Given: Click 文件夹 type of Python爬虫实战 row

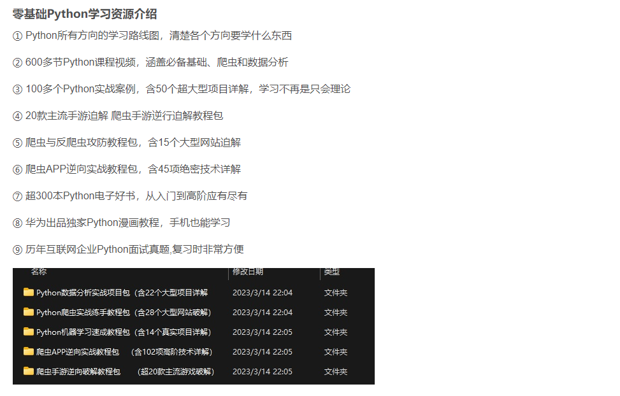Looking at the screenshot, I should [x=336, y=312].
